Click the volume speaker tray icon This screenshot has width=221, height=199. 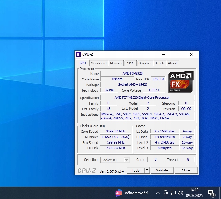[181, 193]
